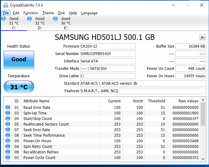Click the Good health status button
The width and height of the screenshot is (209, 167).
(x=19, y=60)
